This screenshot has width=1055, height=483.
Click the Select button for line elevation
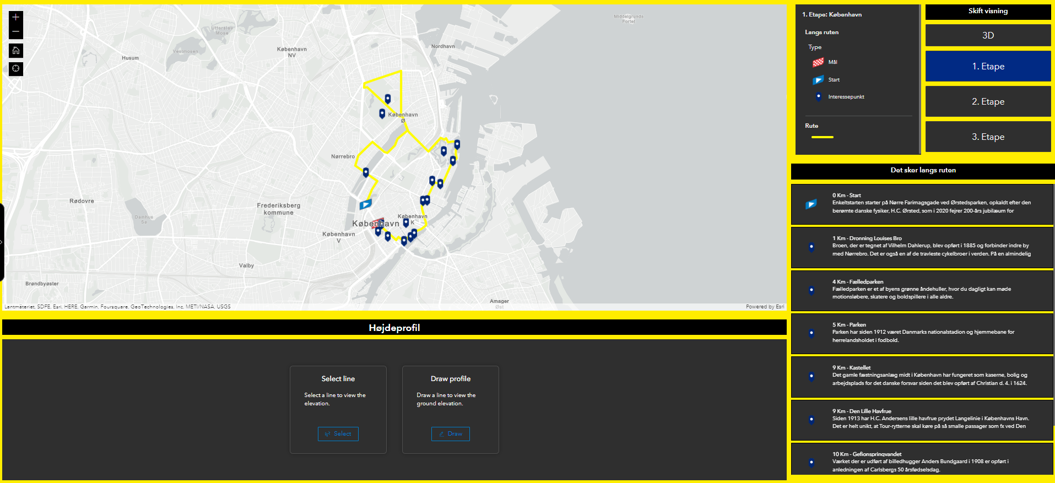338,434
